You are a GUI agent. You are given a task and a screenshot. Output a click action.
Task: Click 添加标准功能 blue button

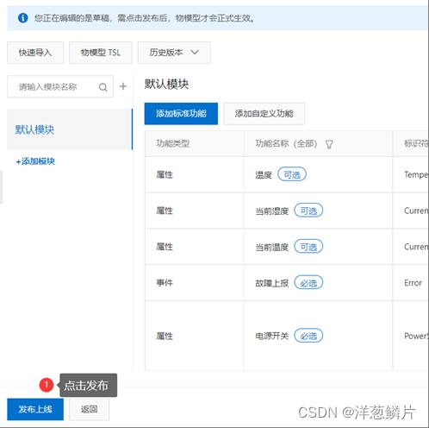(x=181, y=114)
